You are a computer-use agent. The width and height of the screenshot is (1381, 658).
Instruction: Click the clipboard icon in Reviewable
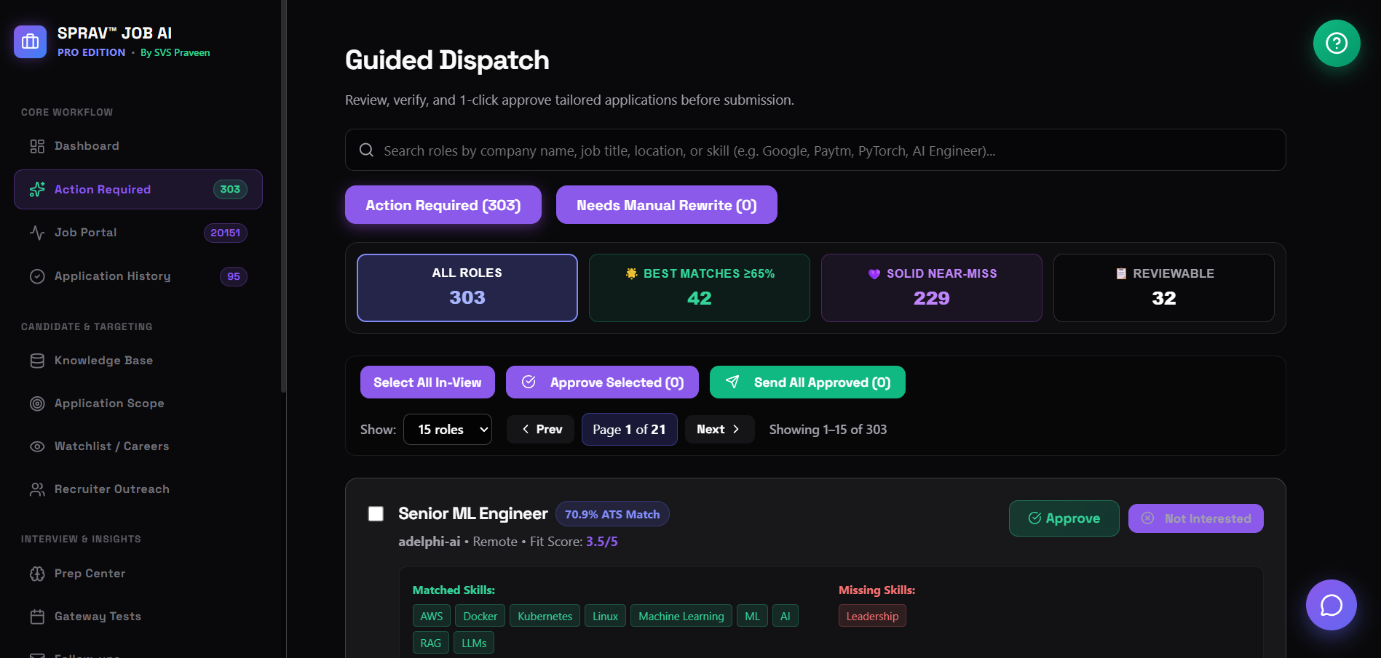(x=1121, y=273)
